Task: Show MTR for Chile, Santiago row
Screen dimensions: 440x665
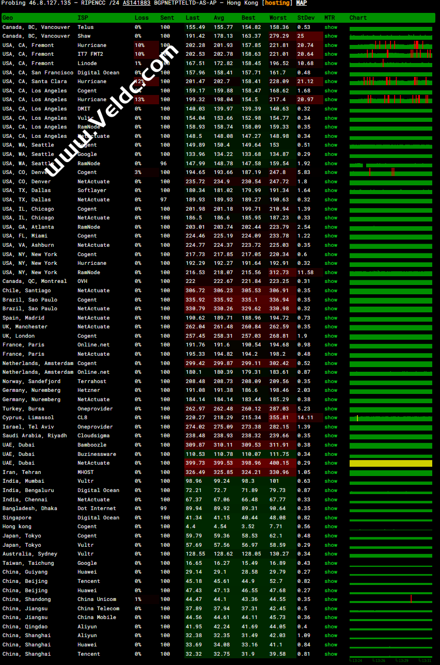Action: click(331, 291)
